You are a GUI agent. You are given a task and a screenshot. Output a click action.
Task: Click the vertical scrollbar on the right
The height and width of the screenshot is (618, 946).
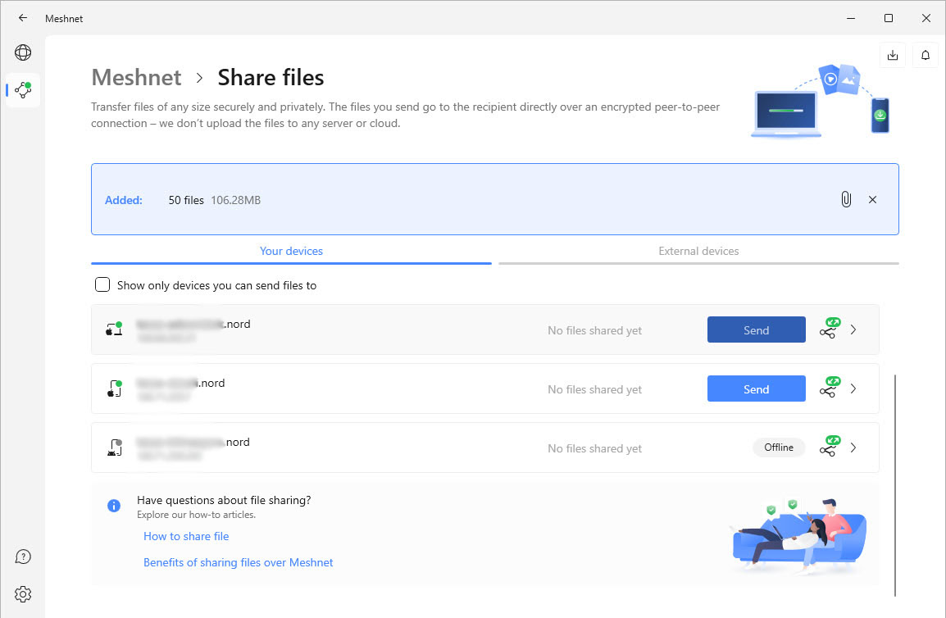point(895,484)
